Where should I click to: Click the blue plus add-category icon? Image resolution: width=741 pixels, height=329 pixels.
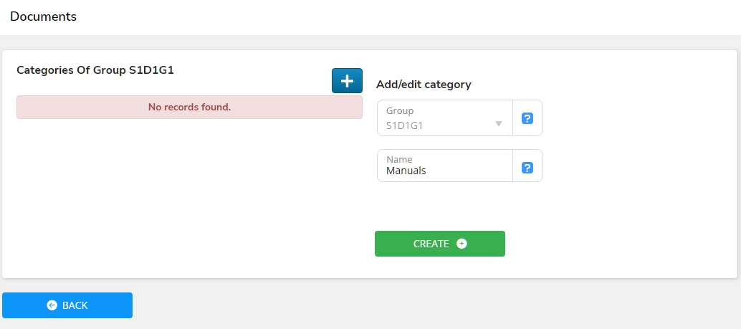(x=347, y=81)
